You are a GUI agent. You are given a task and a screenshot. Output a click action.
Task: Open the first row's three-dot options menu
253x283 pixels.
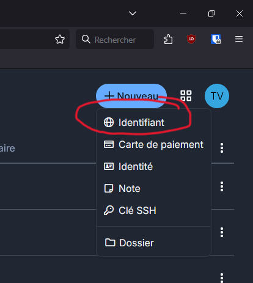[x=222, y=148]
